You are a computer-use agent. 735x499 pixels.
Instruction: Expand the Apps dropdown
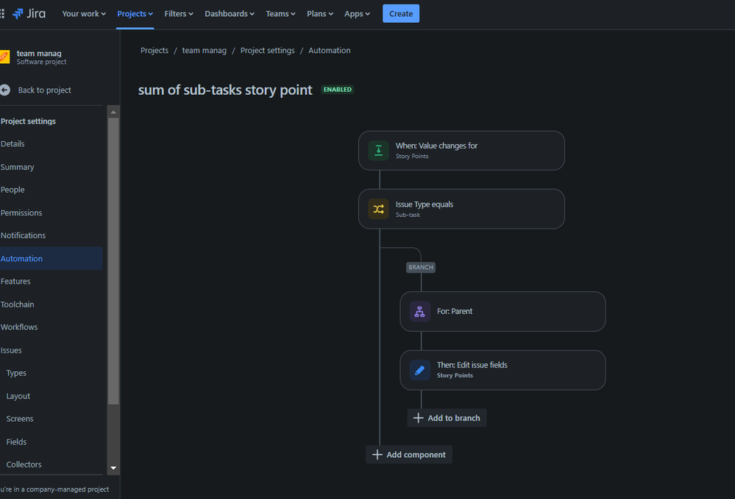click(x=357, y=13)
